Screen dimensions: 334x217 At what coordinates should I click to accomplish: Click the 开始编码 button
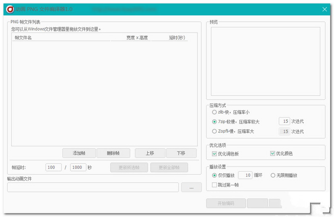(x=226, y=203)
